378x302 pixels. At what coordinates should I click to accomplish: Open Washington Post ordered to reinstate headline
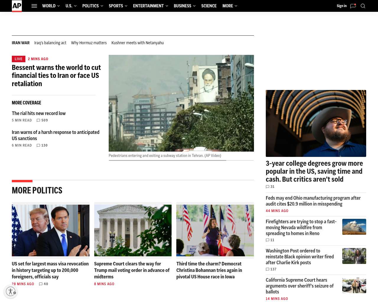point(300,257)
